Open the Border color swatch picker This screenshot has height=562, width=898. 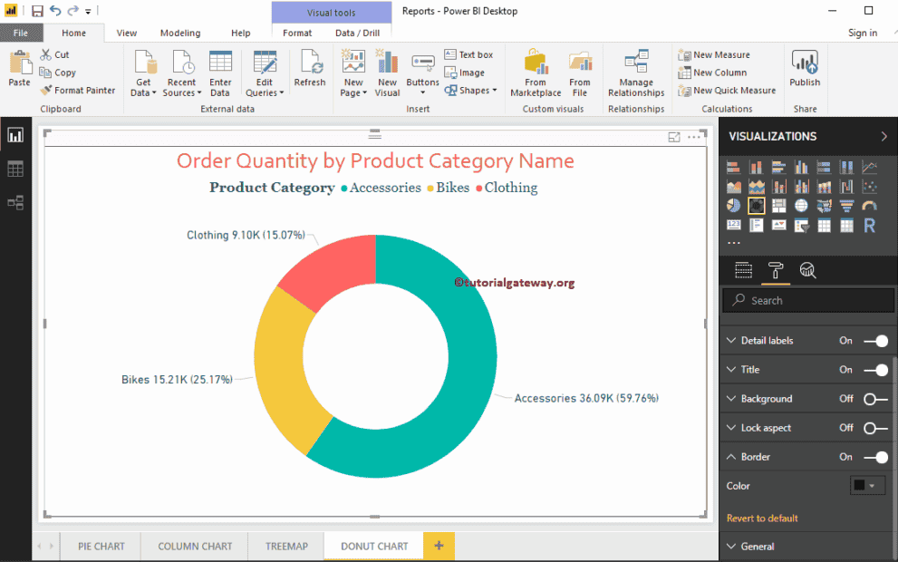click(864, 486)
